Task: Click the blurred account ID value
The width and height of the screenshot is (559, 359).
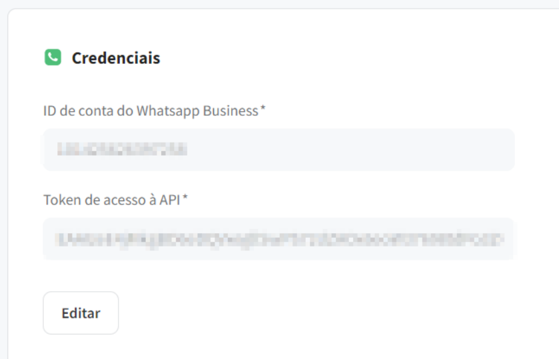Action: click(123, 149)
